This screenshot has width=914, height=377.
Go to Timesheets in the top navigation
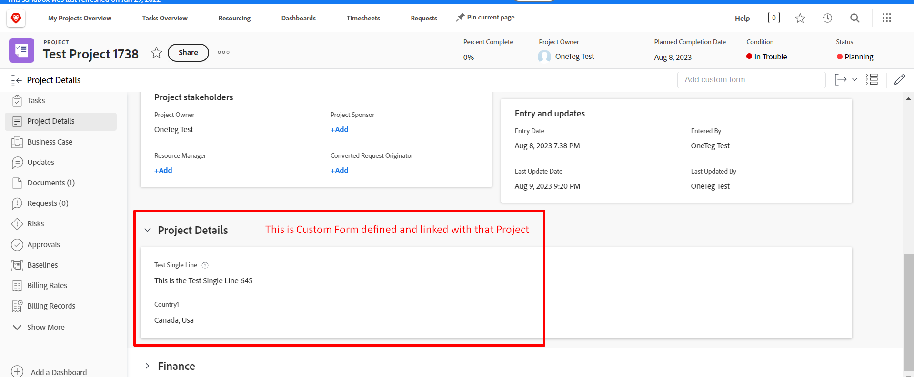[363, 18]
